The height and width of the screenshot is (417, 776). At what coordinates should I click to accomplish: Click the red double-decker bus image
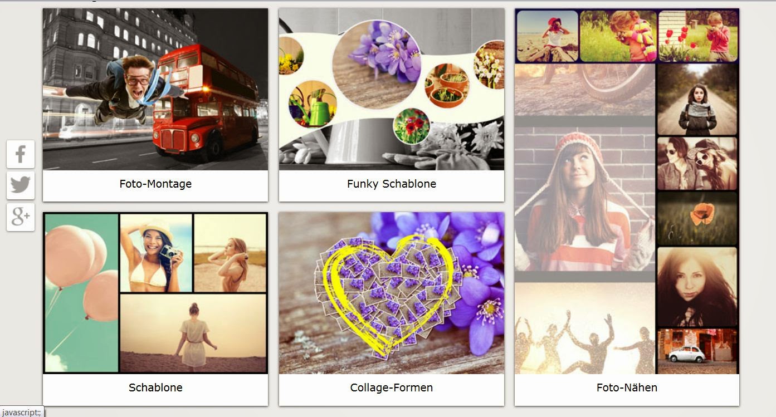[x=207, y=104]
